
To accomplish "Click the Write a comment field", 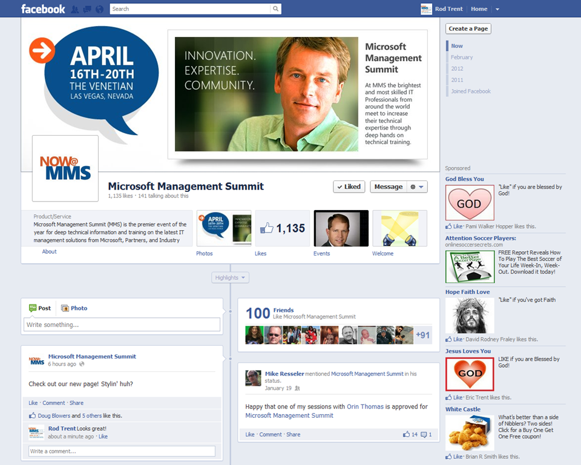I will (122, 451).
